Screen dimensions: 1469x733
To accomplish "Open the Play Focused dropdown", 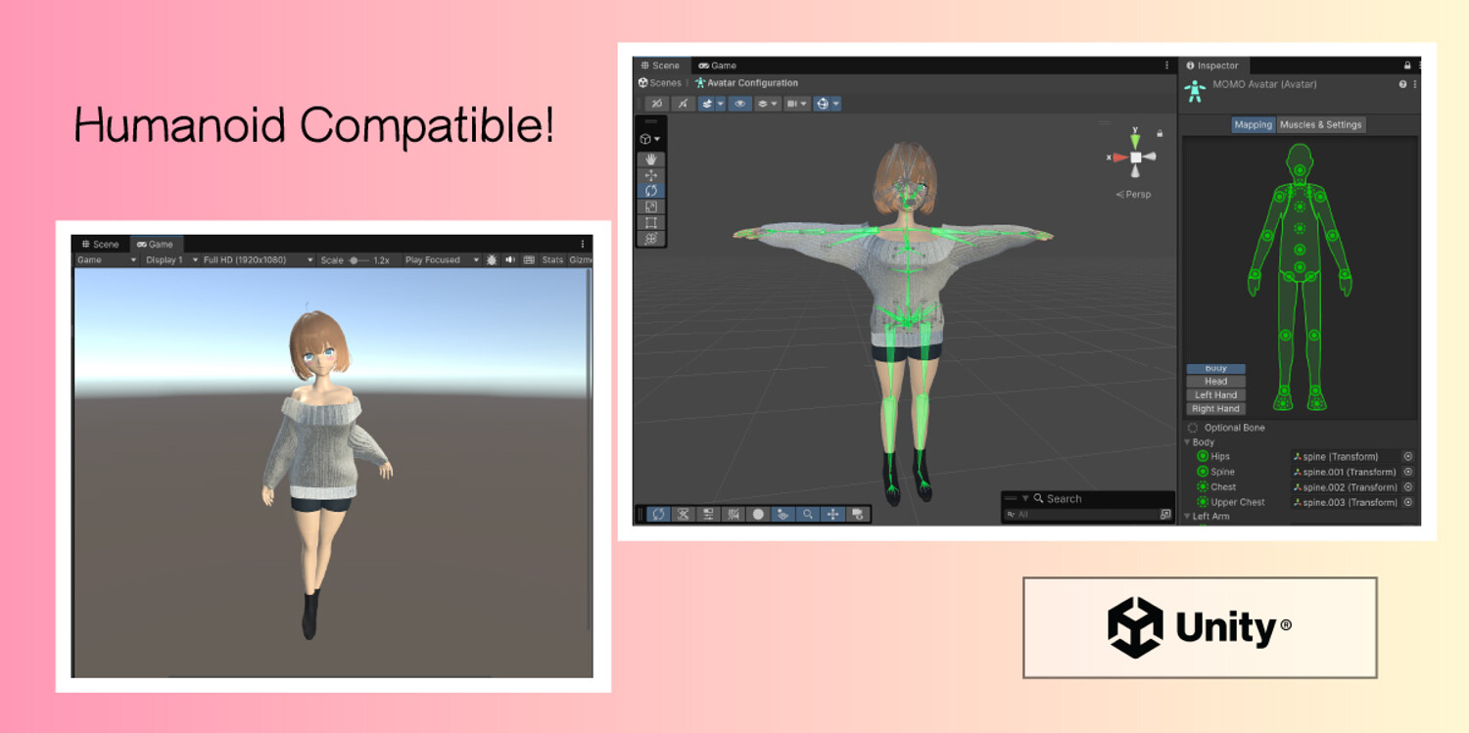I will tap(442, 260).
